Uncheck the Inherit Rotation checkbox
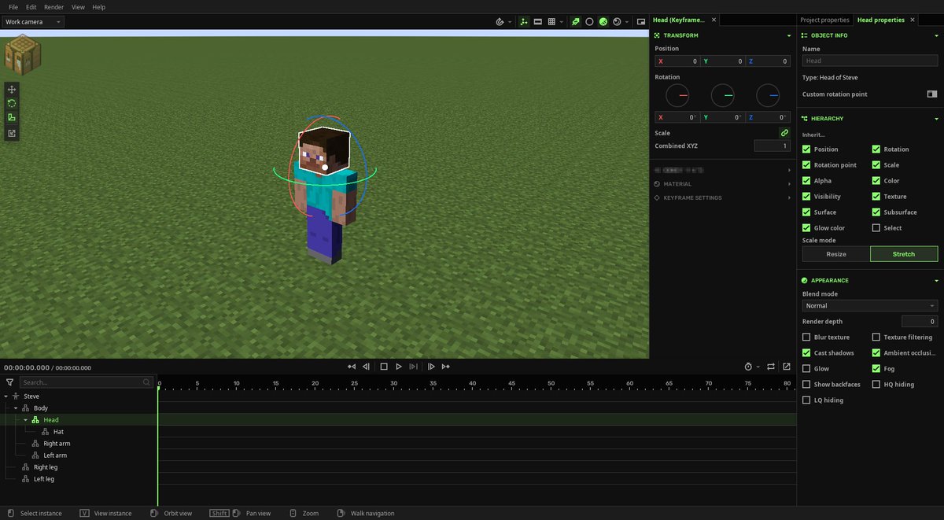The width and height of the screenshot is (944, 520). pos(876,149)
